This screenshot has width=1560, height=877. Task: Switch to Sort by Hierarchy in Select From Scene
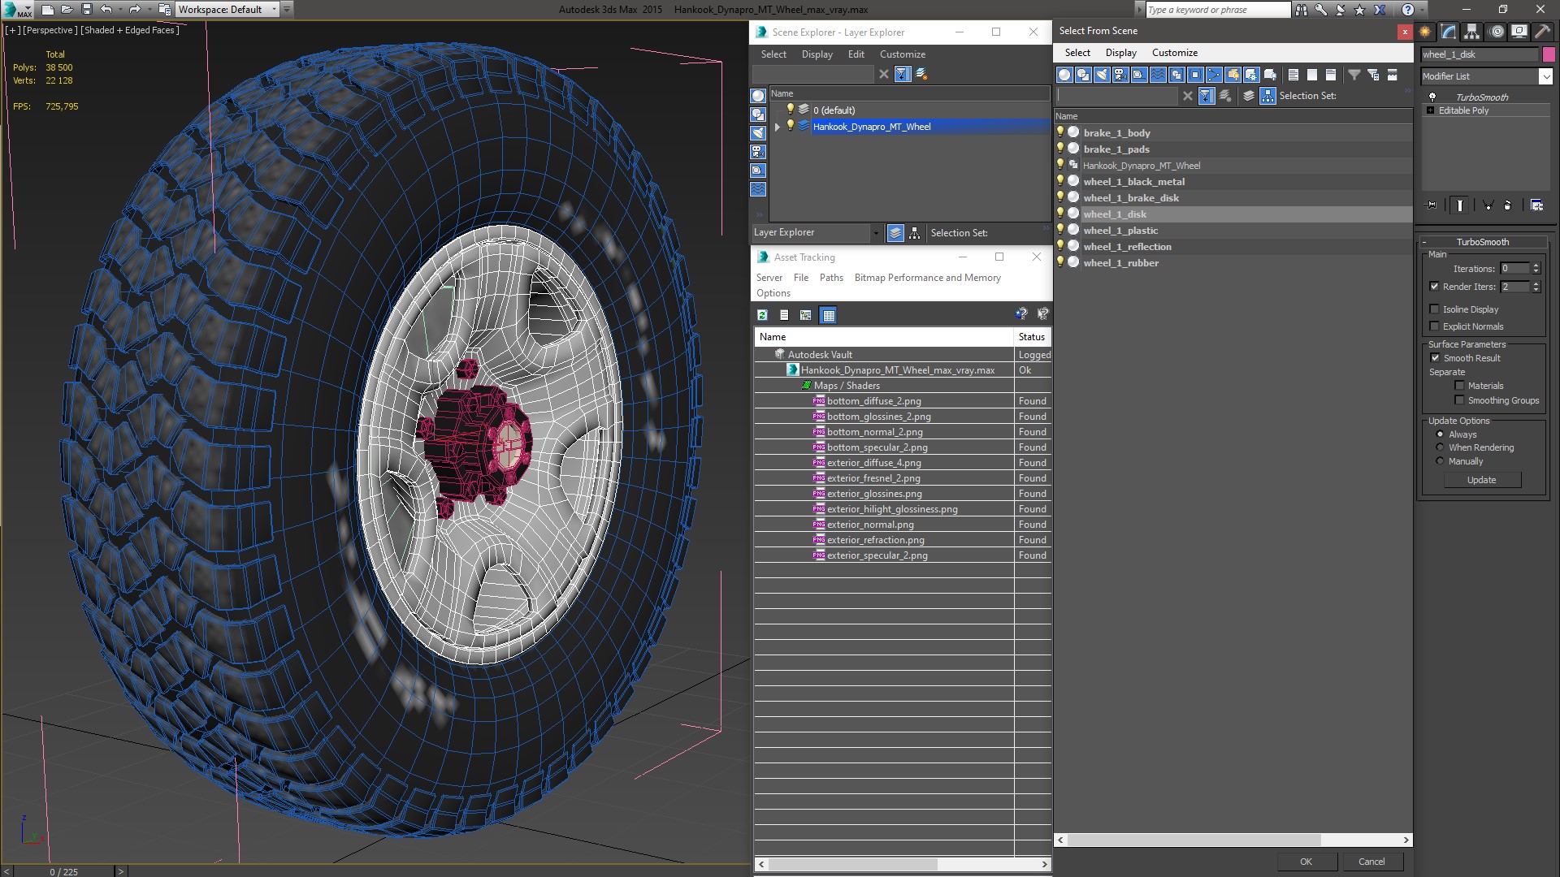click(x=1268, y=96)
